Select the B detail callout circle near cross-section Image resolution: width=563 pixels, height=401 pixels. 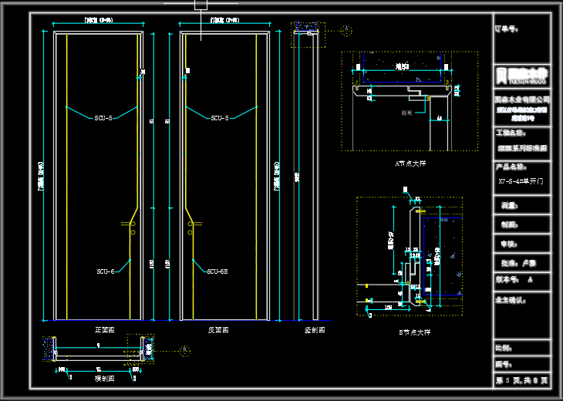pos(185,351)
